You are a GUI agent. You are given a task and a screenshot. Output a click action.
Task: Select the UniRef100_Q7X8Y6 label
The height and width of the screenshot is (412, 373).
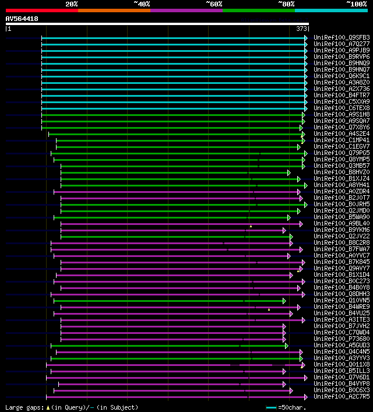tap(342, 127)
